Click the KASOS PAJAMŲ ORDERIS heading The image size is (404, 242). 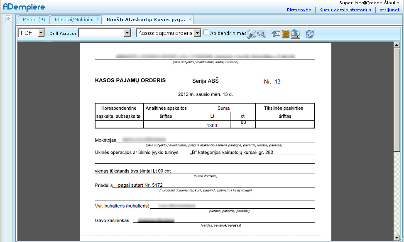click(x=130, y=81)
